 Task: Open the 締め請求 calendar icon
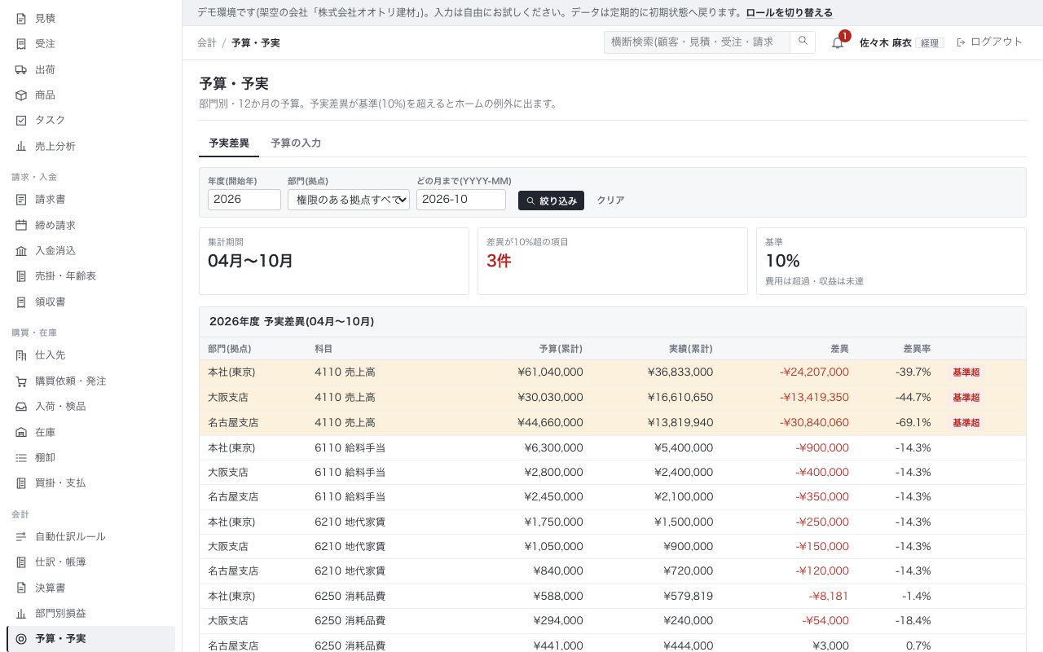pos(21,225)
